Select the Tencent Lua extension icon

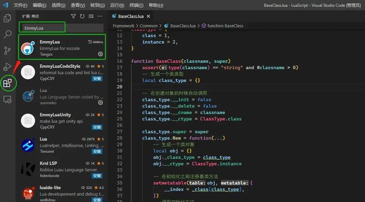(x=28, y=145)
